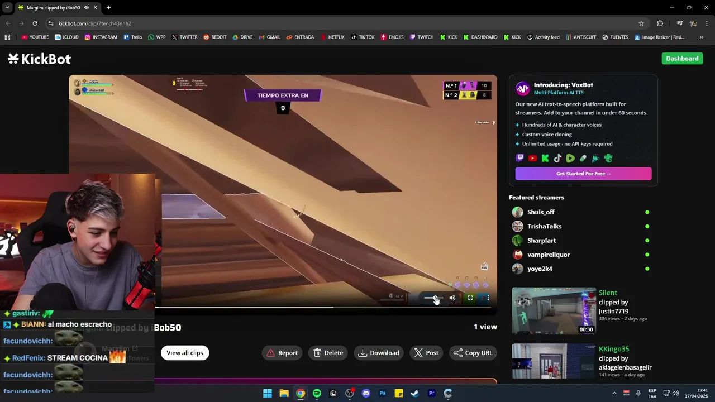The height and width of the screenshot is (402, 715).
Task: Click the VoxBot logo icon
Action: [522, 89]
